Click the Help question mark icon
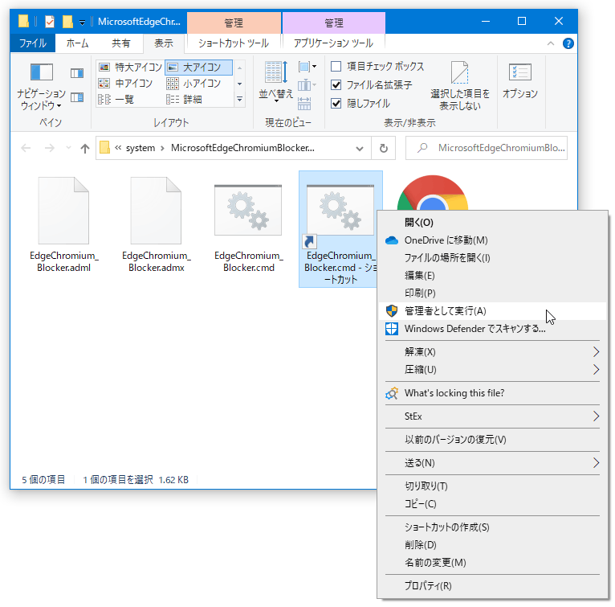 [568, 43]
